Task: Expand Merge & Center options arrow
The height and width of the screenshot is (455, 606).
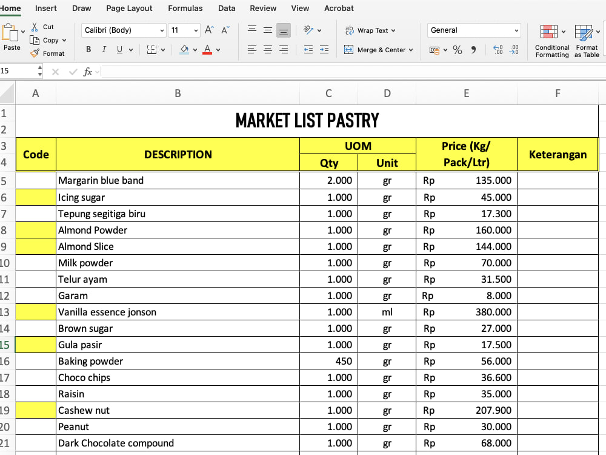Action: click(x=411, y=50)
